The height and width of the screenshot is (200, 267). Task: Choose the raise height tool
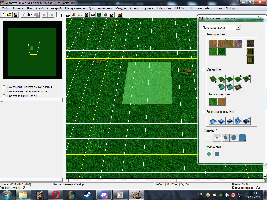point(213,121)
